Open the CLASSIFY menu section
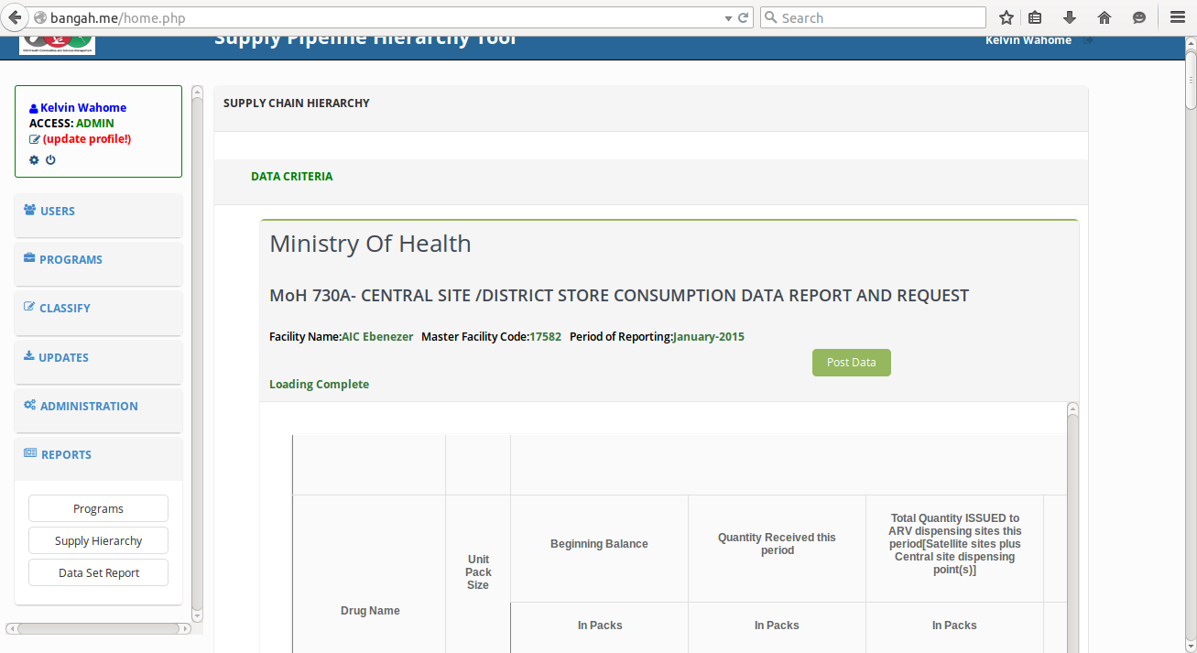The width and height of the screenshot is (1197, 653). tap(98, 309)
